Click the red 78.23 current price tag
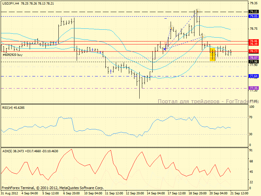This screenshot has height=196, width=261. tap(253, 51)
